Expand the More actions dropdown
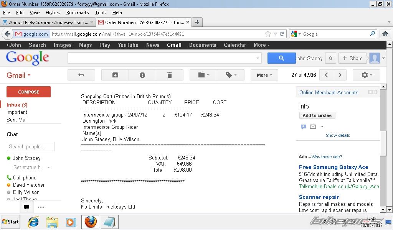 [264, 75]
